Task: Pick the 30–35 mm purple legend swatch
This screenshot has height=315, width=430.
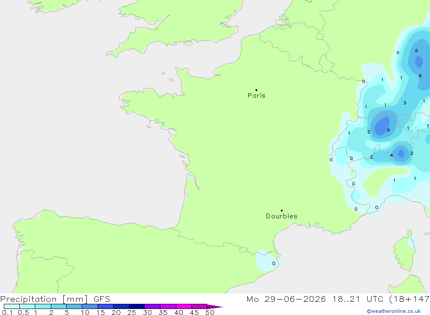Action: 152,306
